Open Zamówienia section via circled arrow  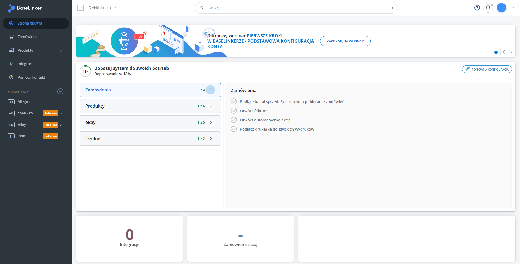click(211, 90)
